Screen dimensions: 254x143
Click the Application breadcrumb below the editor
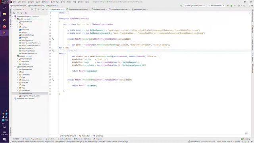pyautogui.click(x=85, y=136)
